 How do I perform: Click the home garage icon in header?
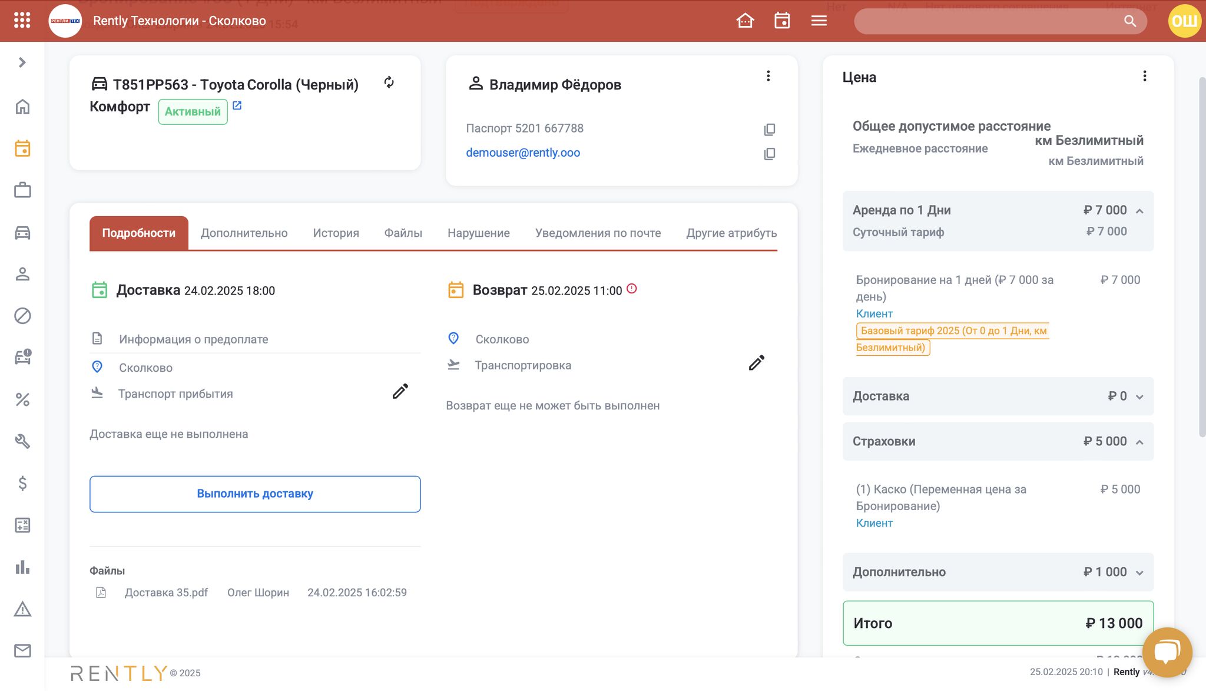click(745, 21)
